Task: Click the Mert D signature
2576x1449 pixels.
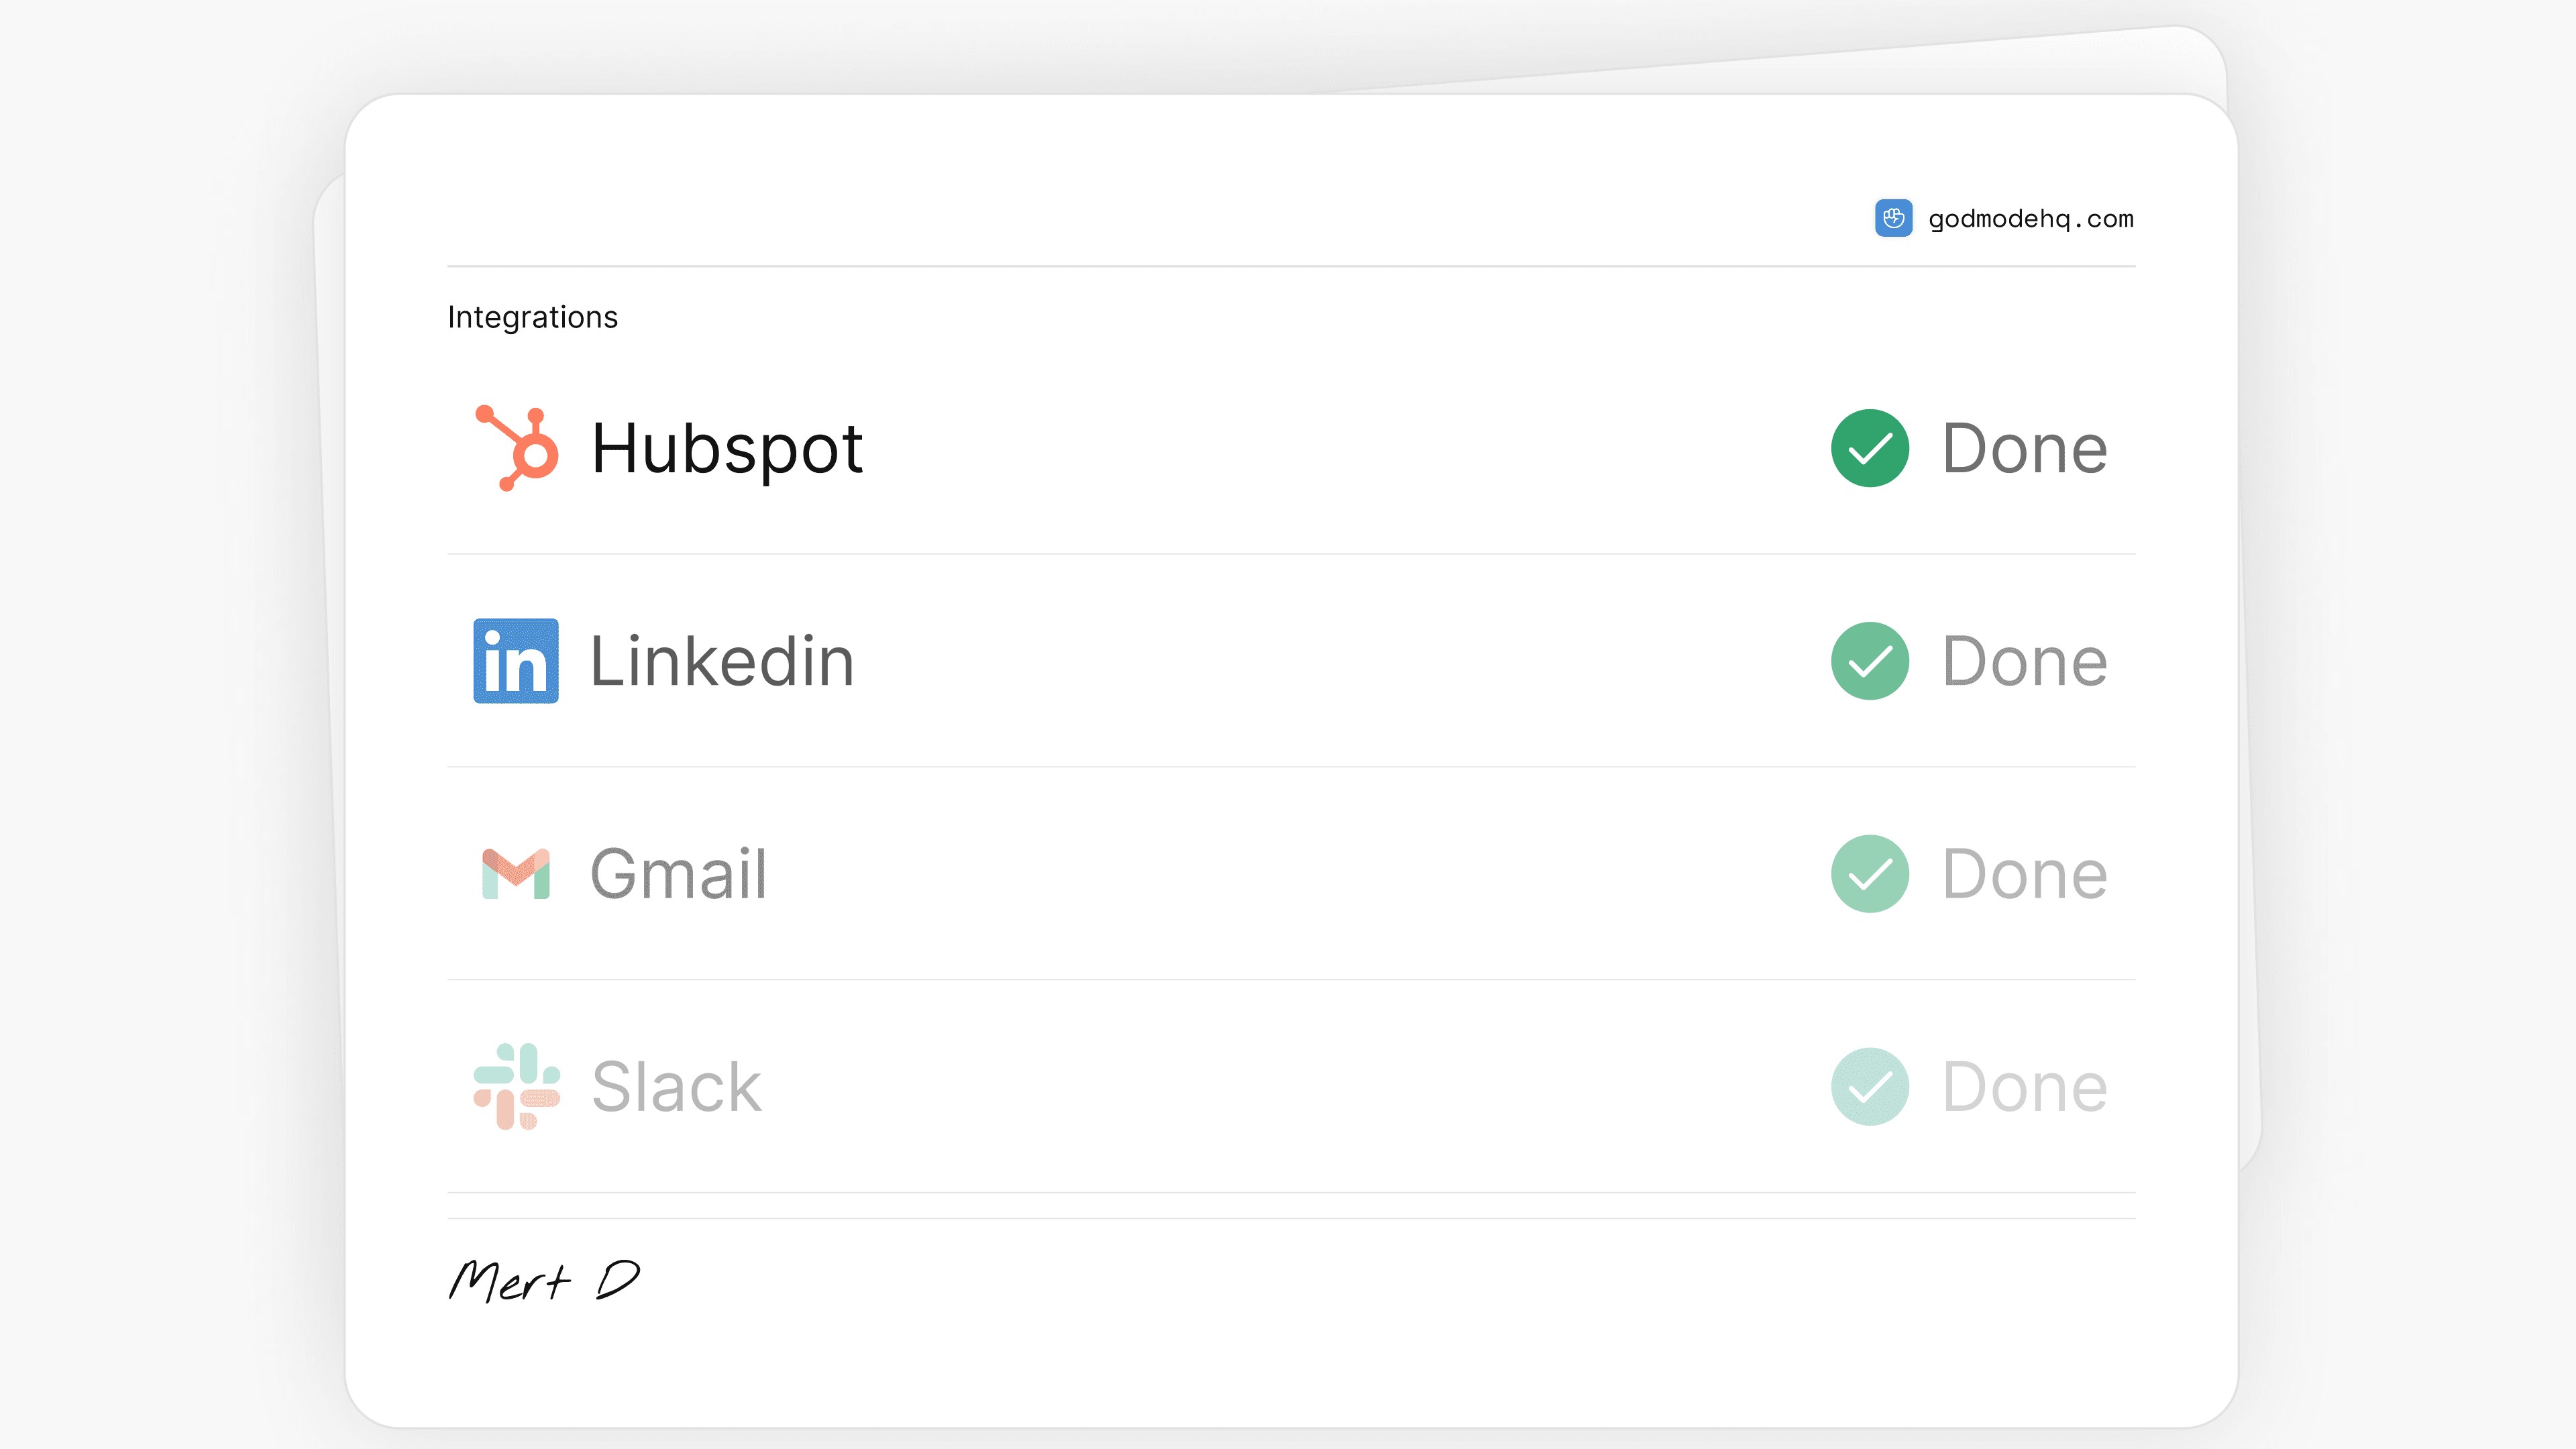Action: click(545, 1281)
